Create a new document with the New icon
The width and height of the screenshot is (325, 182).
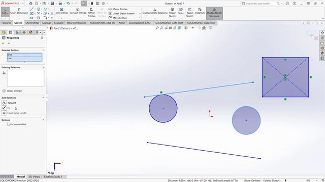pyautogui.click(x=36, y=4)
